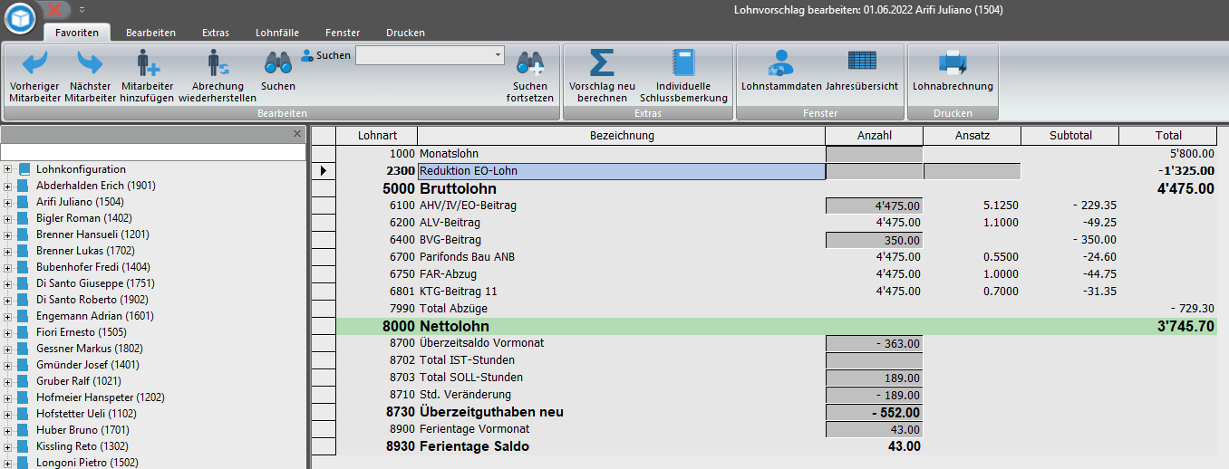1229x469 pixels.
Task: Expand Lohnkonfiguration tree node
Action: pos(7,169)
